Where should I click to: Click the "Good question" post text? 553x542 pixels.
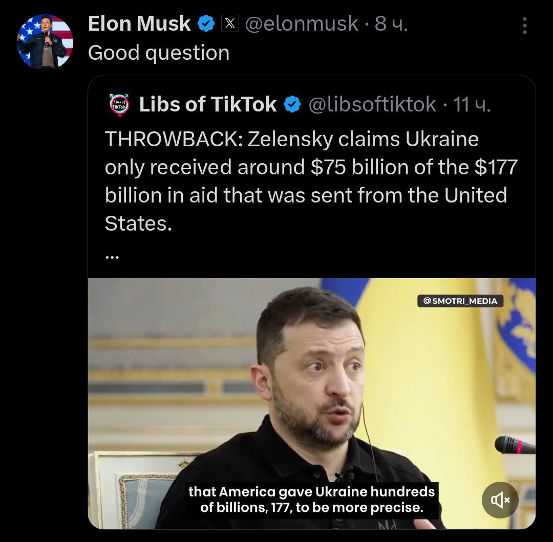(159, 53)
